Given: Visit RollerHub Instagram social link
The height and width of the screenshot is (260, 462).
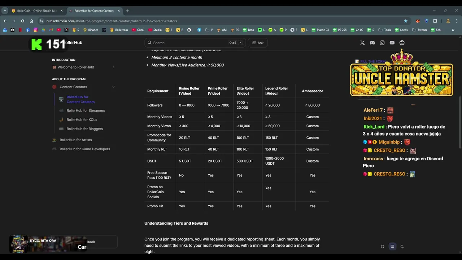Looking at the screenshot, I should point(382,43).
